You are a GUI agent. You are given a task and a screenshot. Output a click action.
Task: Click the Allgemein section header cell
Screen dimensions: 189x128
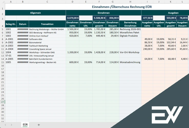coord(35,13)
